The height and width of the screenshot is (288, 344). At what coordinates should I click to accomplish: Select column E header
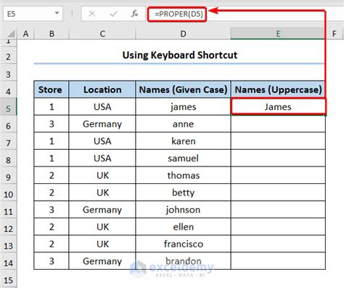[x=278, y=33]
